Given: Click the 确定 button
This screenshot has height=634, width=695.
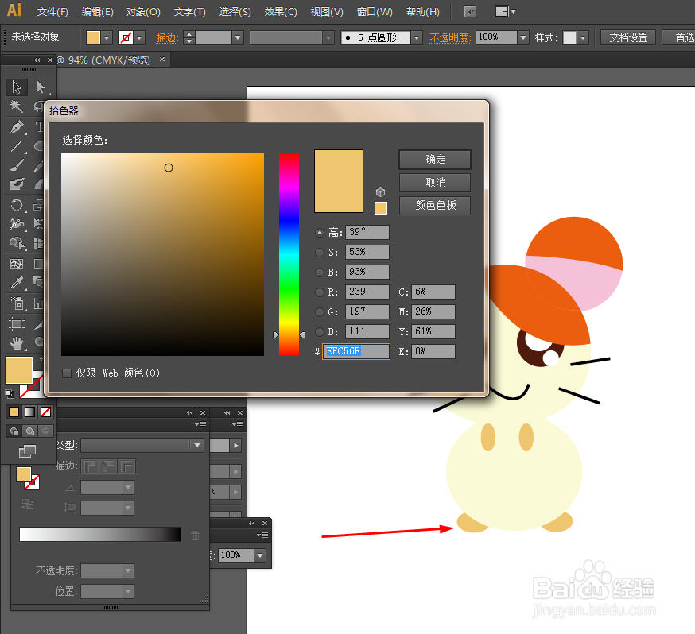Looking at the screenshot, I should coord(435,160).
